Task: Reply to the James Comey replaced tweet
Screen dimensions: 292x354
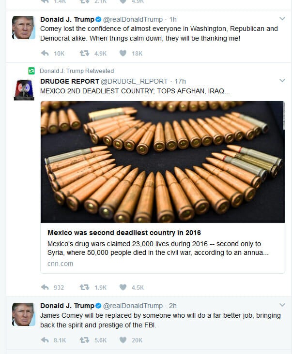Action: 45,340
